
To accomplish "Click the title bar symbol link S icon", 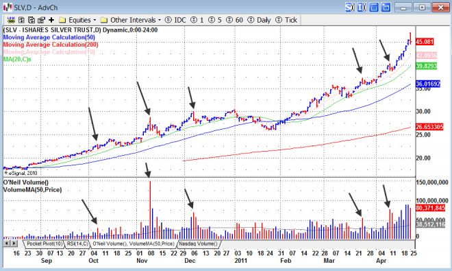I will point(350,8).
